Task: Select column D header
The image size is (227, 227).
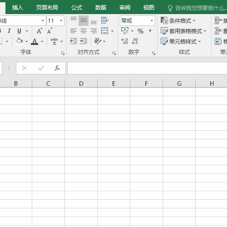Action: [81, 84]
